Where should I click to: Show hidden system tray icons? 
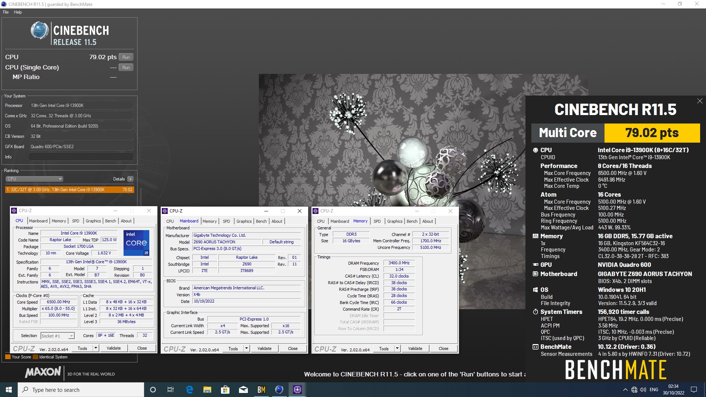(x=625, y=390)
